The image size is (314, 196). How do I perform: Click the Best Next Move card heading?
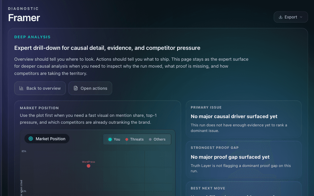point(208,188)
